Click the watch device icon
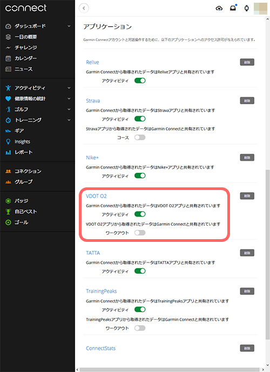The height and width of the screenshot is (372, 270). (247, 8)
